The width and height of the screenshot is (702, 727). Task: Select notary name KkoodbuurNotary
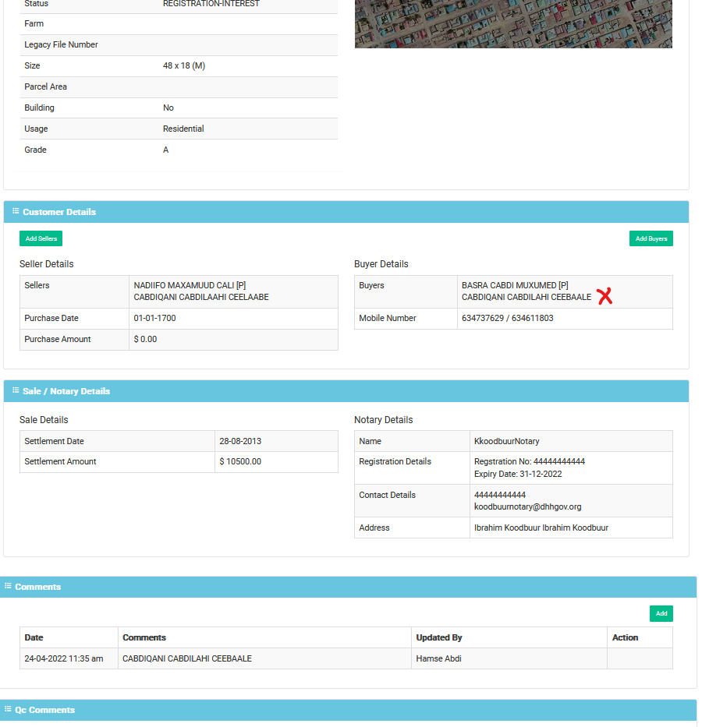(x=507, y=441)
